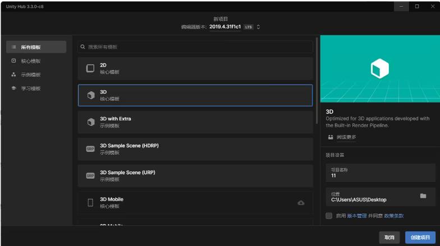Edit the 项目名称 field containing 11
Viewport: 440px width, 246px height.
click(x=381, y=173)
